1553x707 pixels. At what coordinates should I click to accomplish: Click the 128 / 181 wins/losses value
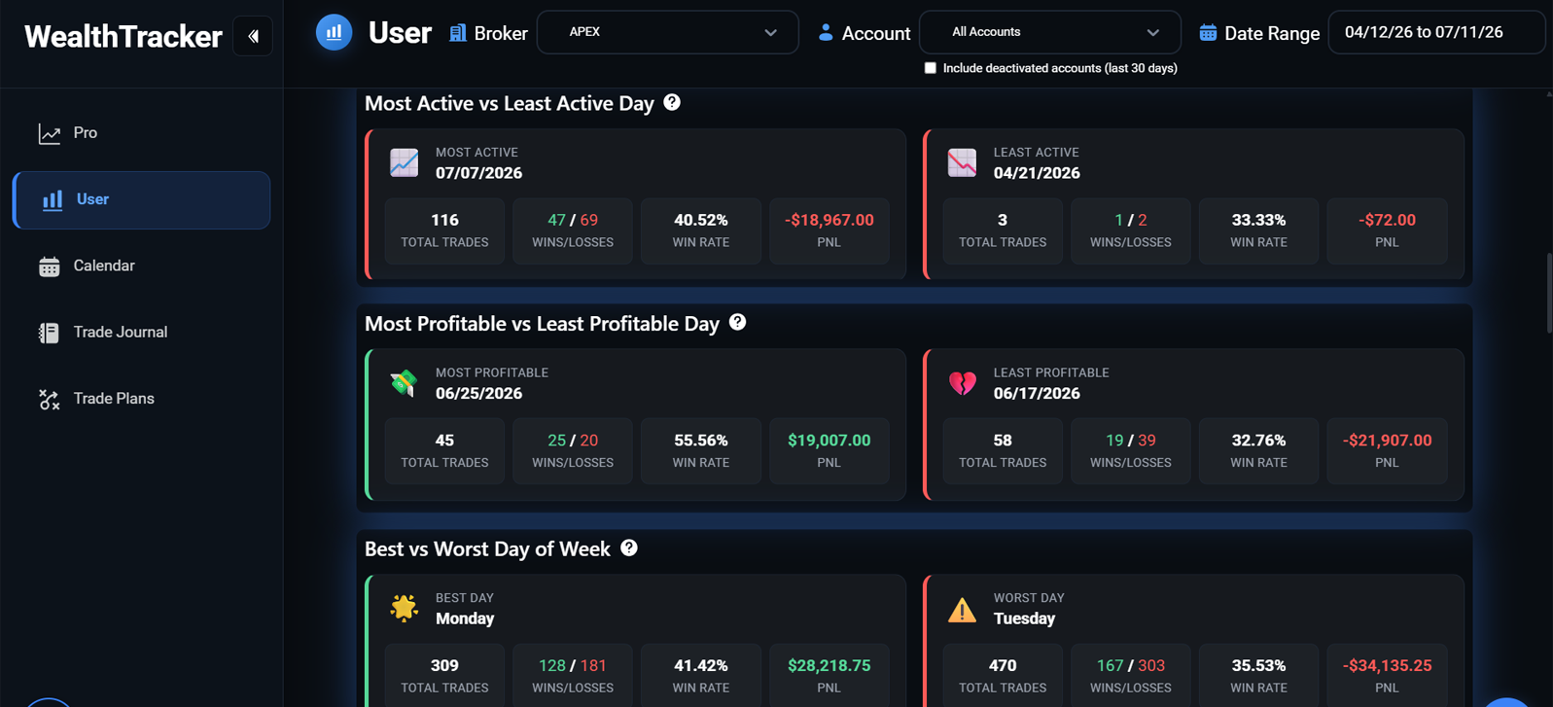[573, 666]
